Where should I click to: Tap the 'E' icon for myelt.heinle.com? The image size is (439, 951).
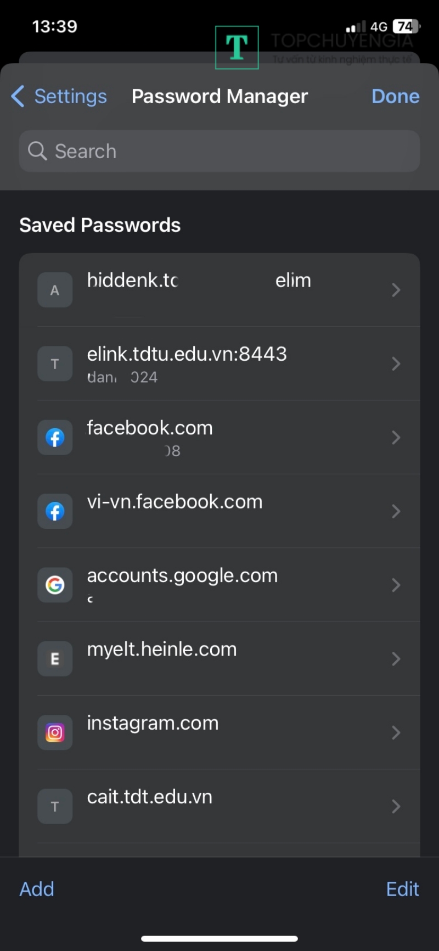[x=55, y=659]
